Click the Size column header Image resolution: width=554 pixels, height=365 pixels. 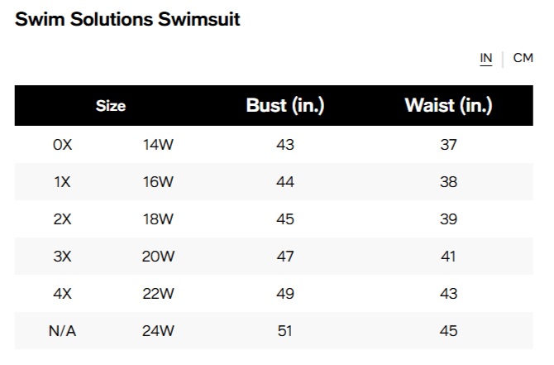pos(110,106)
